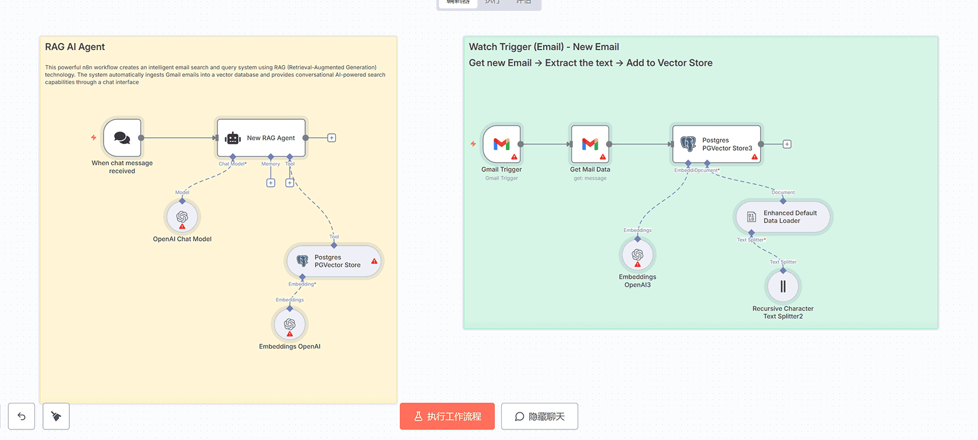Viewport: 978px width, 440px height.
Task: Select the Get Mail Data node
Action: [x=590, y=144]
